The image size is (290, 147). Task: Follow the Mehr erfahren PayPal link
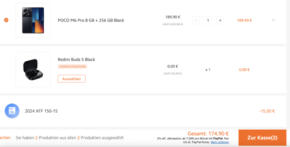click(x=220, y=142)
